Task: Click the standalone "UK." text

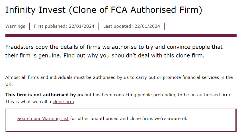Action: [x=9, y=84]
